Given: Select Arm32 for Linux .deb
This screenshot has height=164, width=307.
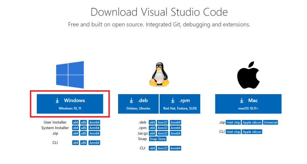Looking at the screenshot, I should coord(163,123).
